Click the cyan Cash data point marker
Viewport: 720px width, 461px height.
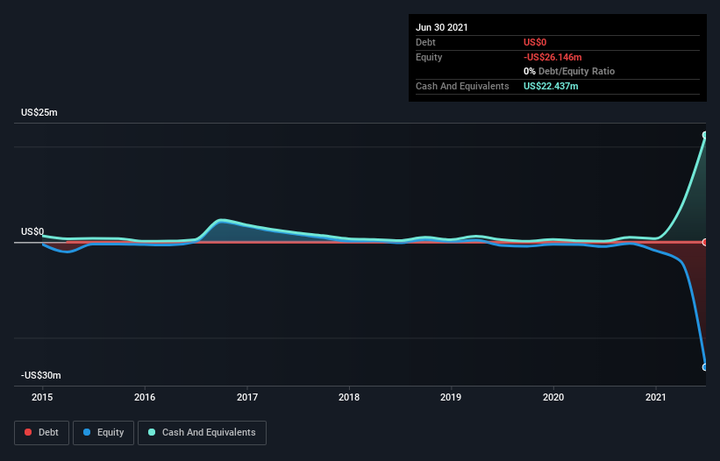705,135
